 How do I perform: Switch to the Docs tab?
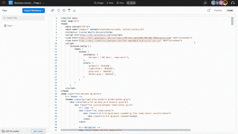pos(120,3)
